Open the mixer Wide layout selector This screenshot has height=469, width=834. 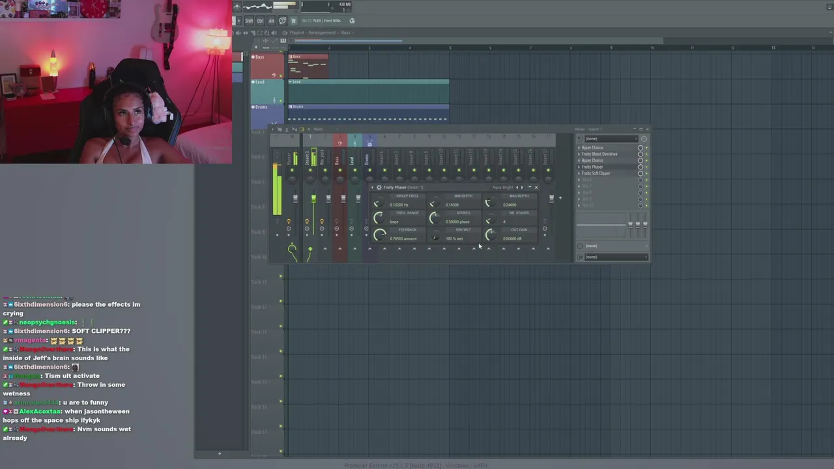[x=317, y=129]
